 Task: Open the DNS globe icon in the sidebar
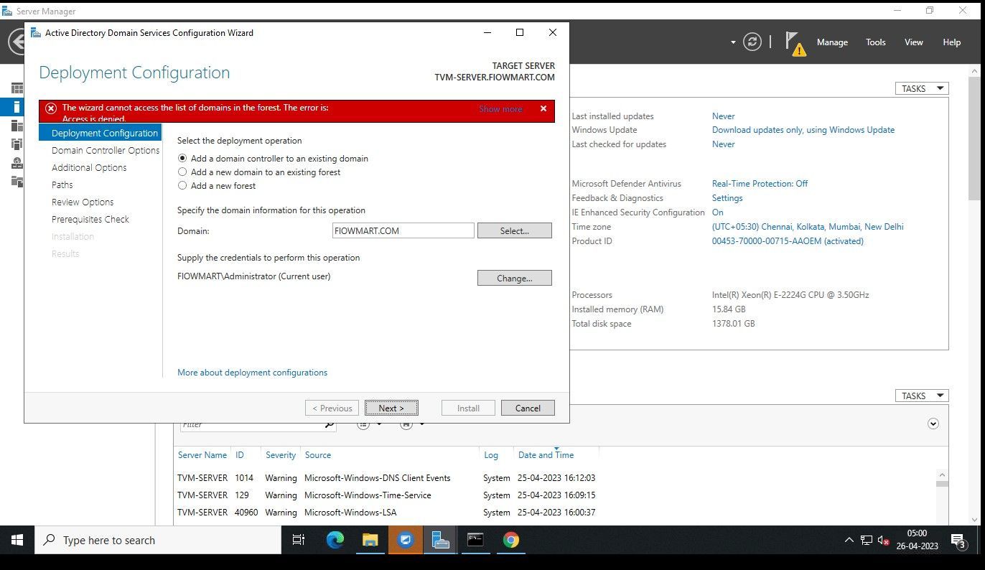click(x=17, y=163)
